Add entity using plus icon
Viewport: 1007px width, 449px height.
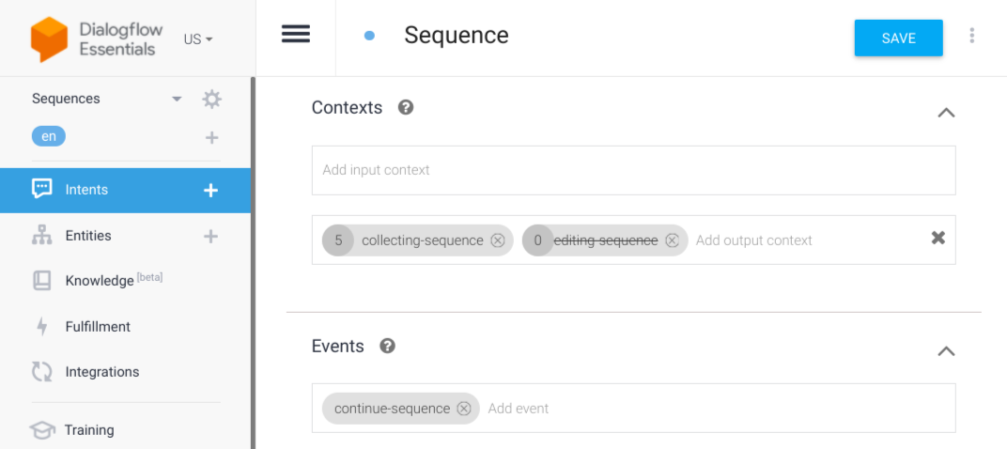pyautogui.click(x=211, y=236)
